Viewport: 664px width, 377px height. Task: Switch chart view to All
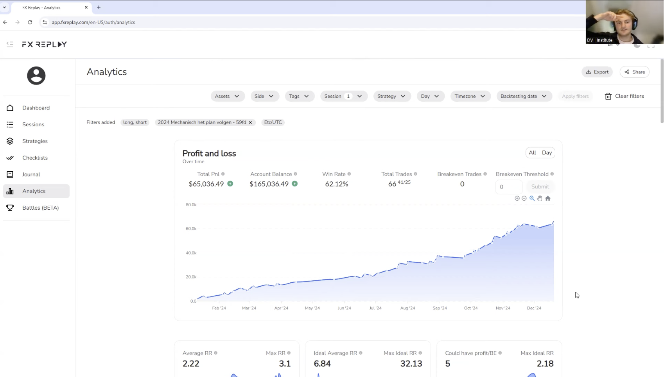click(x=532, y=153)
